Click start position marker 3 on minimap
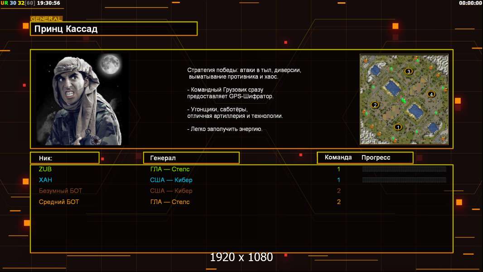Image resolution: width=483 pixels, height=272 pixels. (x=408, y=72)
